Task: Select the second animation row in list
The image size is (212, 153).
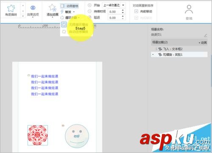Action: [179, 55]
